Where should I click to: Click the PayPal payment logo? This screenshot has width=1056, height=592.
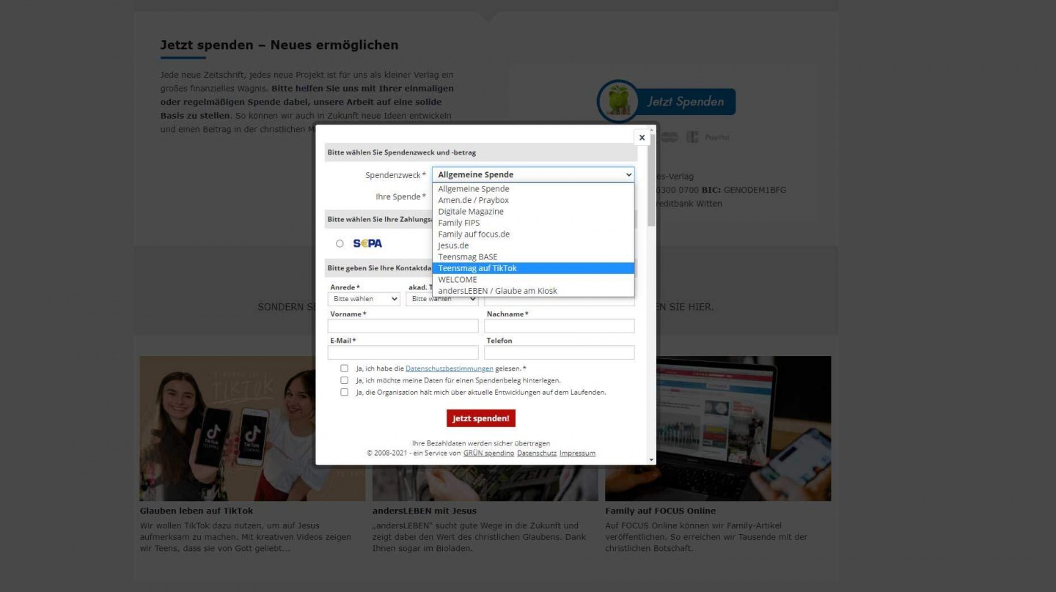[717, 137]
